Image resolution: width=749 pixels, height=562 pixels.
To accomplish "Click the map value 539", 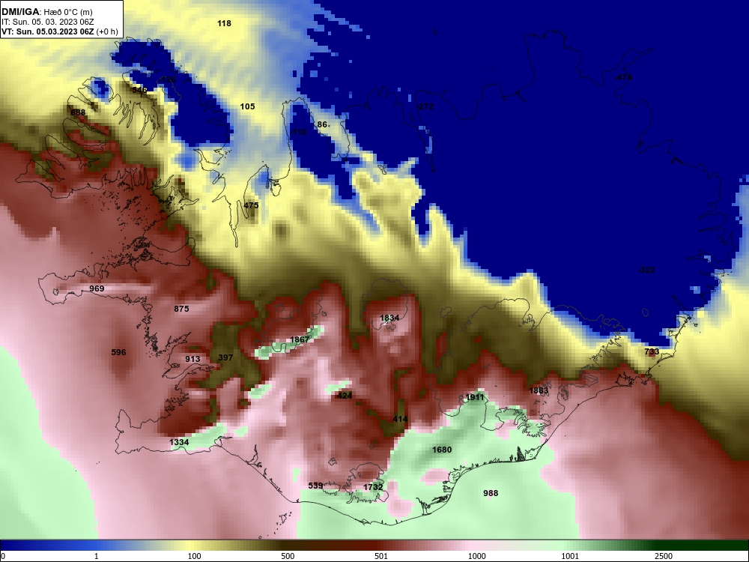I will (x=316, y=486).
